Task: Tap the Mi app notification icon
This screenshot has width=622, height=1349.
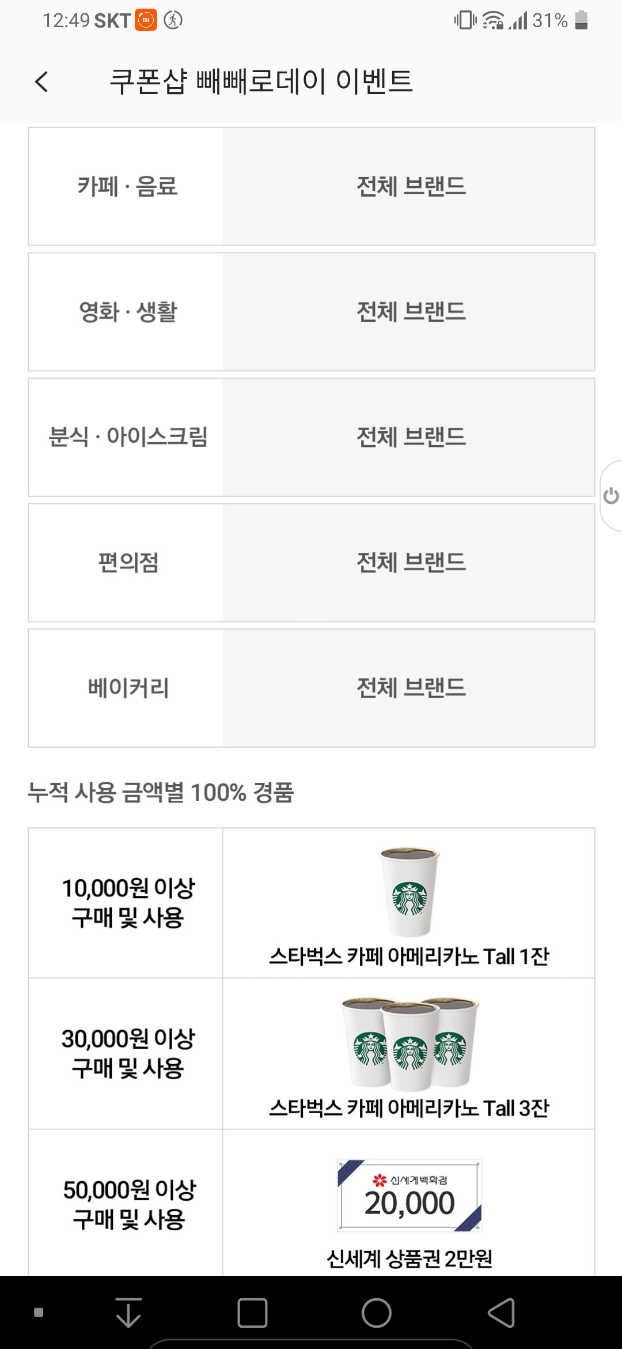Action: click(x=146, y=21)
